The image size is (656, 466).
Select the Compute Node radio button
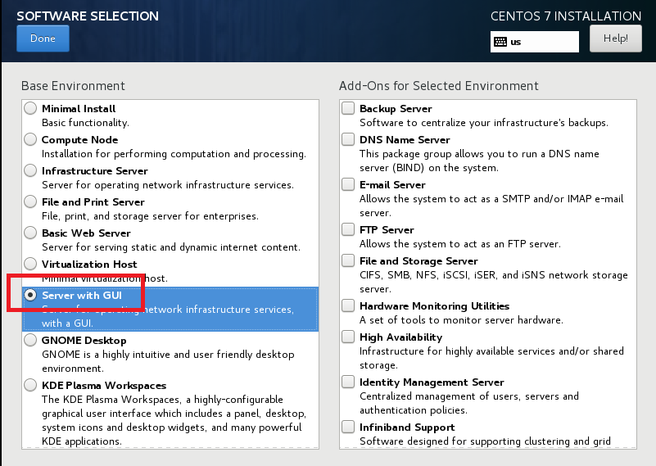click(30, 139)
